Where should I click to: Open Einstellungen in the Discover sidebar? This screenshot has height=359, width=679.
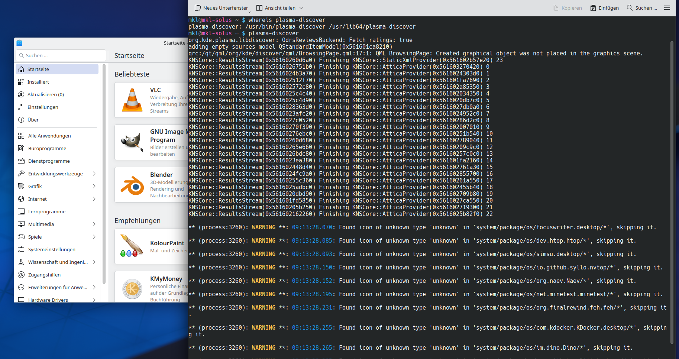point(42,107)
